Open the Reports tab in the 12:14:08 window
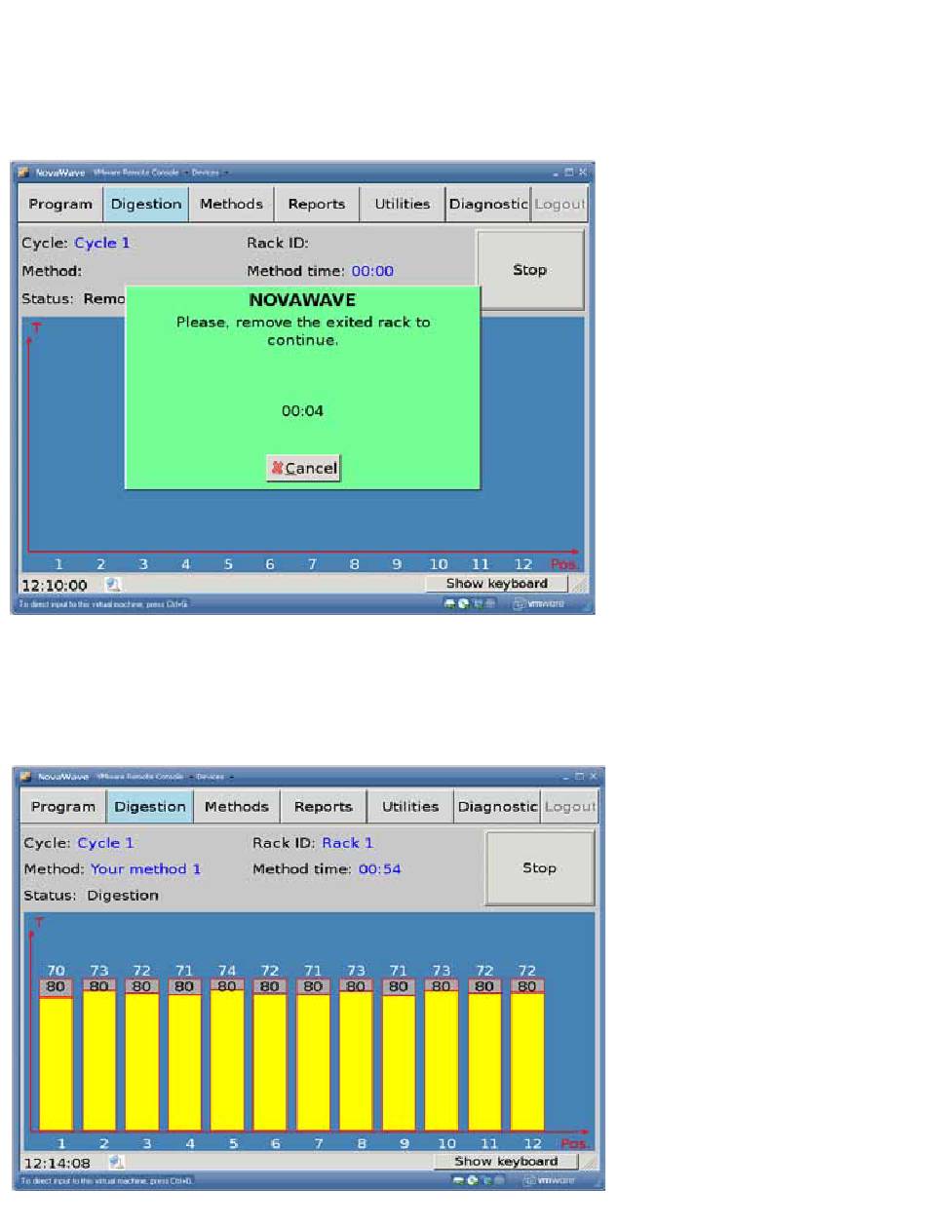The height and width of the screenshot is (1228, 926). pyautogui.click(x=324, y=807)
